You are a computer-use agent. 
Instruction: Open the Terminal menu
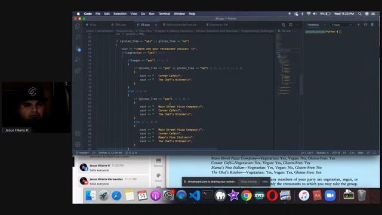coord(164,14)
